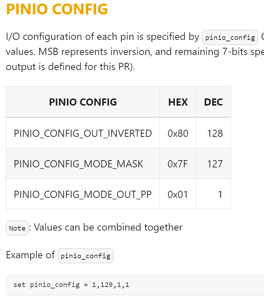The width and height of the screenshot is (264, 301).
Task: Select the DEC column header
Action: coord(213,102)
